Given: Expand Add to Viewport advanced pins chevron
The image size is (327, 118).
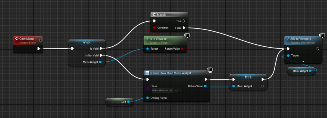Looking at the screenshot, I should tap(303, 61).
